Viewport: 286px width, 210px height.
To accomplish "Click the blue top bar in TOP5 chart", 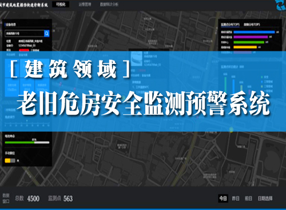I will [254, 32].
